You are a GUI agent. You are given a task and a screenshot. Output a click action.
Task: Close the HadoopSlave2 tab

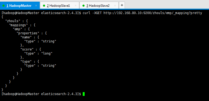point(115,6)
